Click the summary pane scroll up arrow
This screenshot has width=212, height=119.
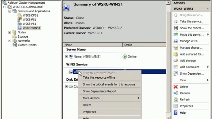[x=168, y=3]
